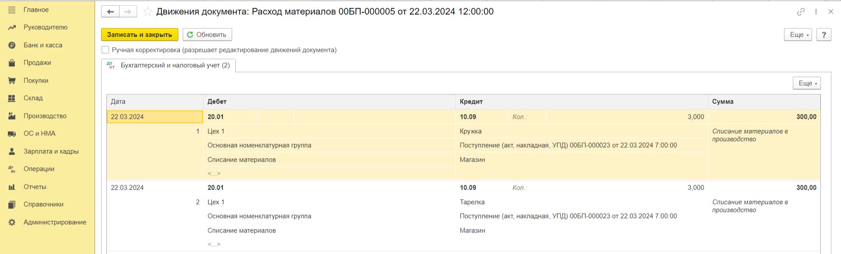This screenshot has width=841, height=254.
Task: Click the question mark help button
Action: coord(824,35)
